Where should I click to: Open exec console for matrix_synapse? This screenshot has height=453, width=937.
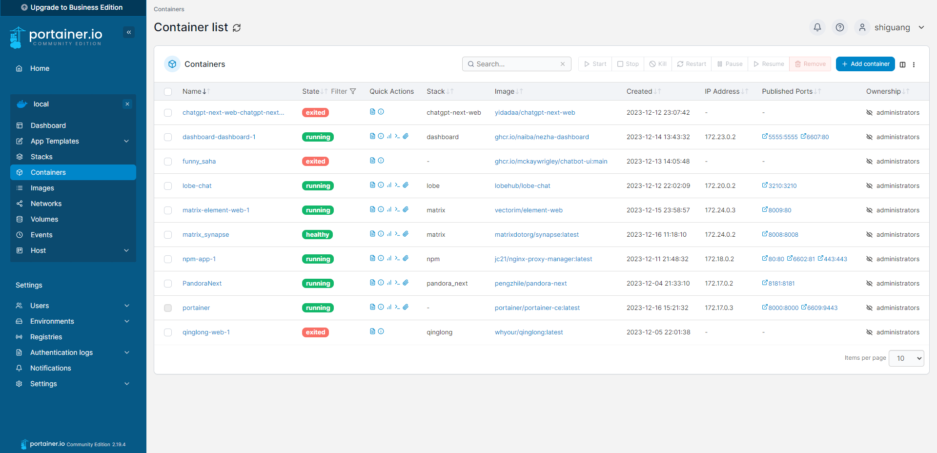coord(397,234)
